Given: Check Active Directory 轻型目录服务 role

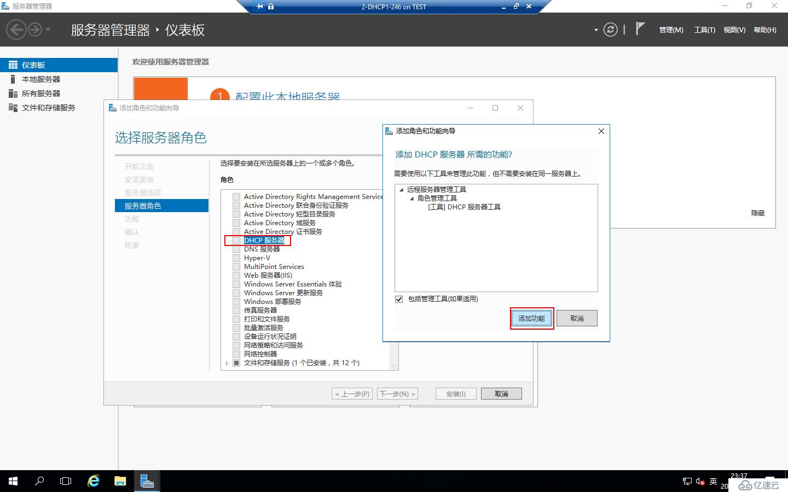Looking at the screenshot, I should [236, 214].
